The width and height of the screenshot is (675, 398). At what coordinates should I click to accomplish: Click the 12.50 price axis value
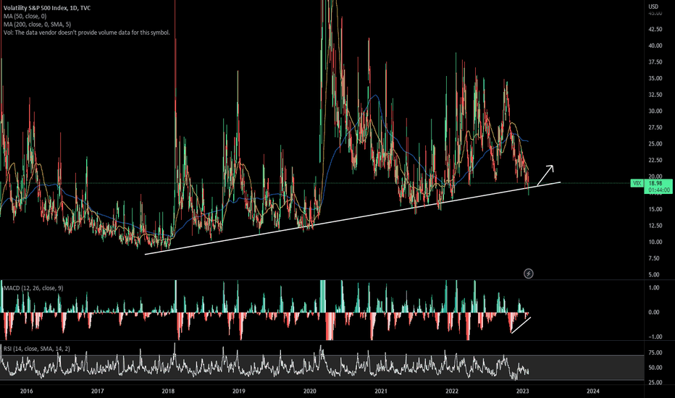(x=655, y=226)
